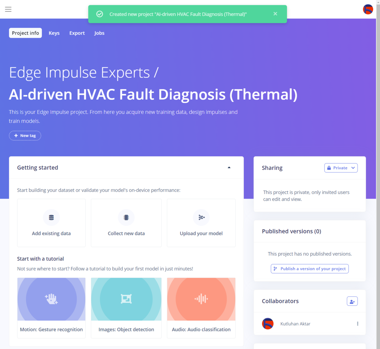380x349 pixels.
Task: Switch to the Jobs tab
Action: tap(99, 33)
